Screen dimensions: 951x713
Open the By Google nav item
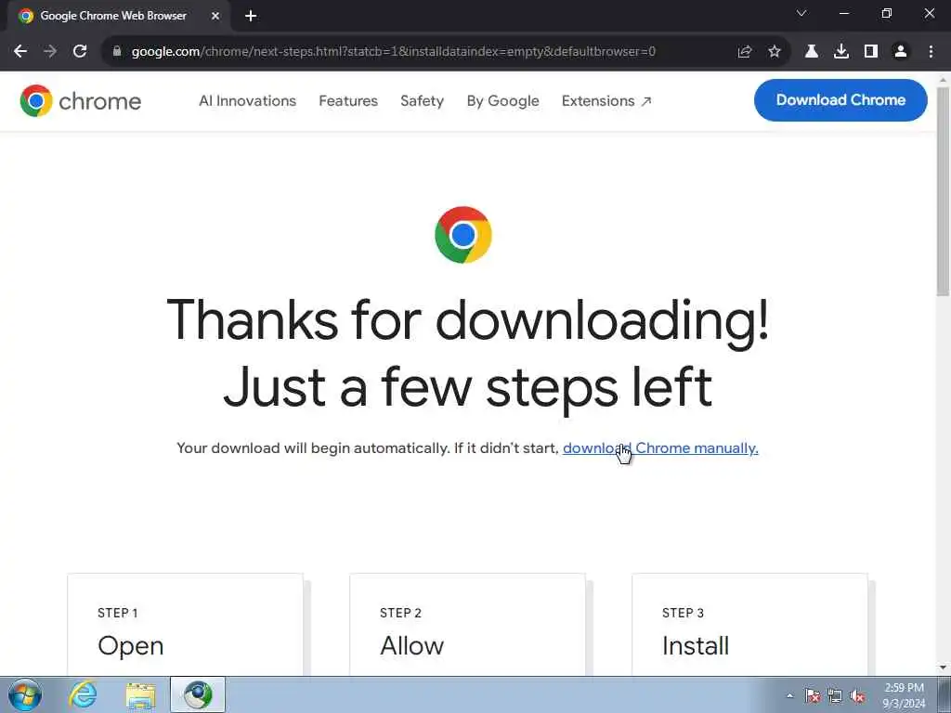pos(502,100)
